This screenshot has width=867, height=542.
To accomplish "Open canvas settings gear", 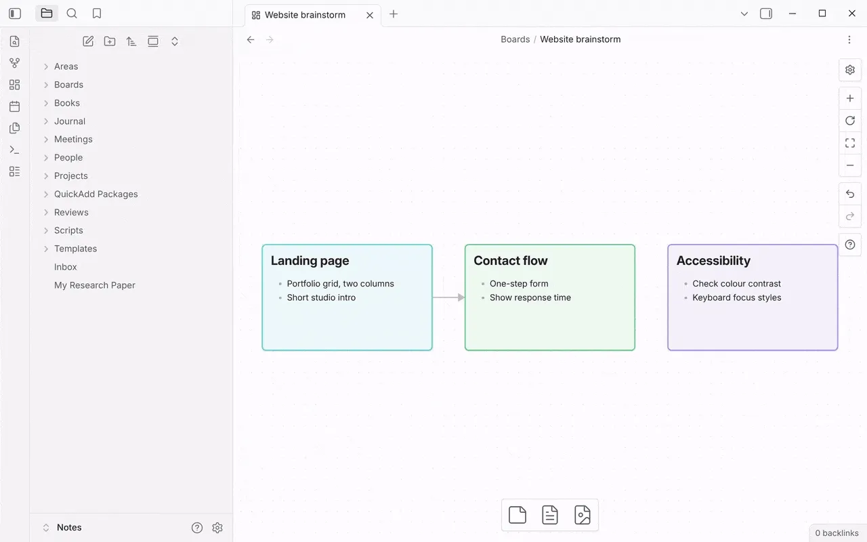I will coord(850,70).
